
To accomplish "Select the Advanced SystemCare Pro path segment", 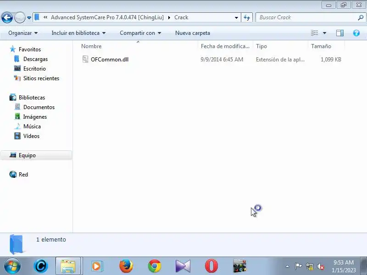I will click(x=107, y=17).
